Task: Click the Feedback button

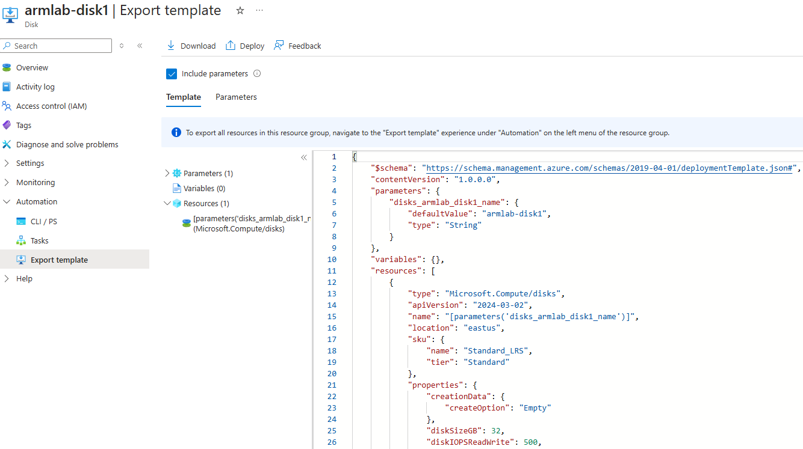Action: [297, 46]
